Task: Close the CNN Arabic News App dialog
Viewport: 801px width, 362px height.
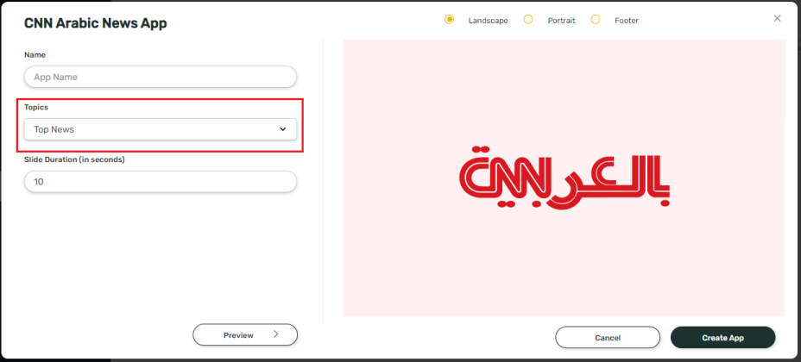Action: [777, 18]
